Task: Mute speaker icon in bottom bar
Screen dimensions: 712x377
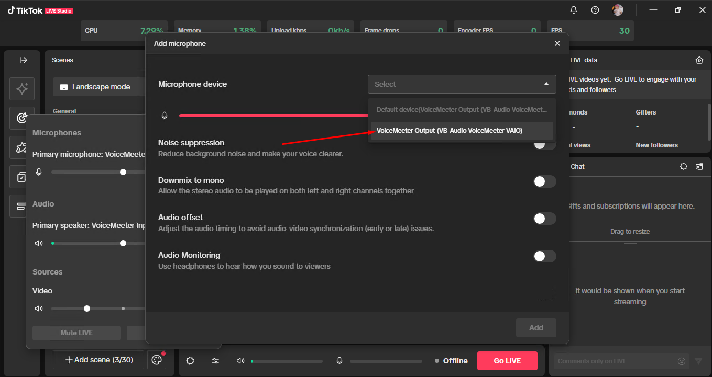Action: [240, 361]
